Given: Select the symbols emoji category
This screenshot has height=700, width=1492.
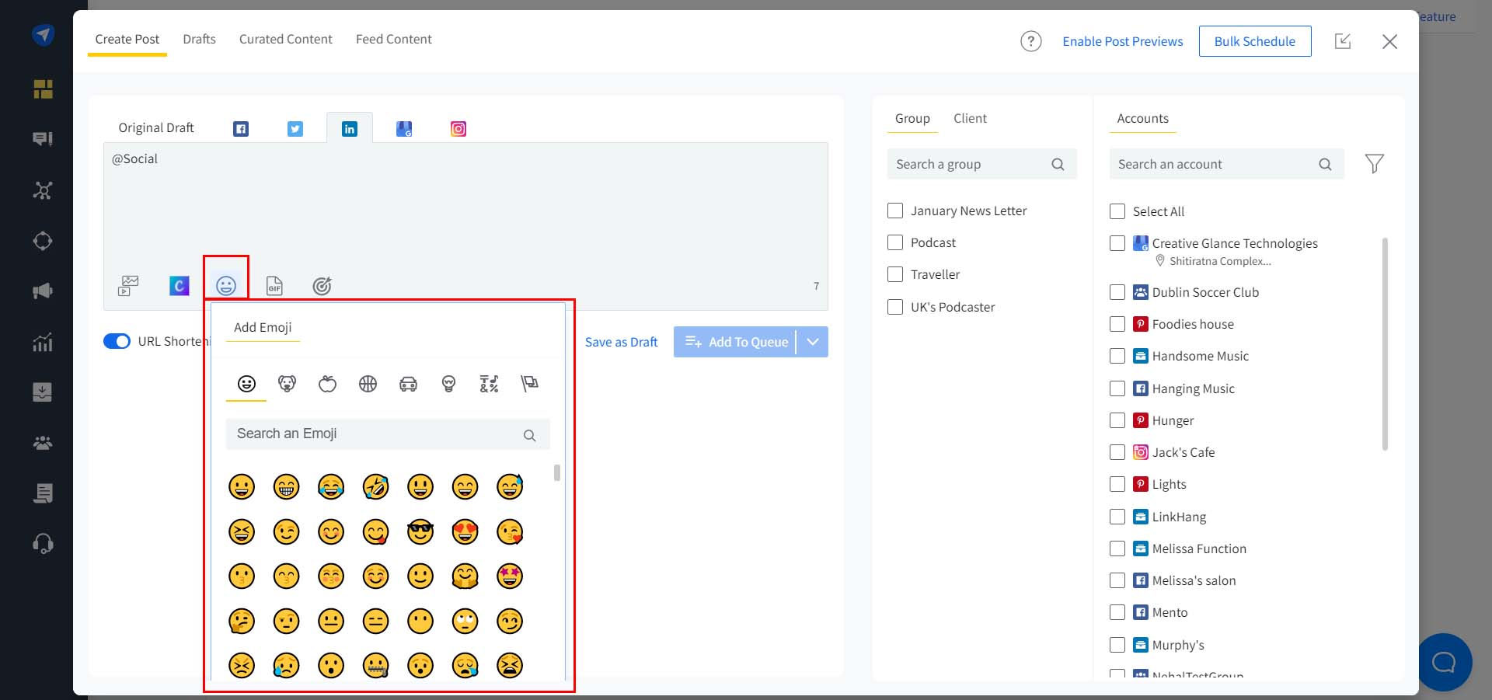Looking at the screenshot, I should (x=489, y=384).
